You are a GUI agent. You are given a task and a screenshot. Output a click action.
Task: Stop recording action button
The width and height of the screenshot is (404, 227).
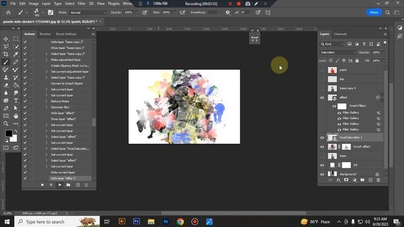(x=42, y=185)
